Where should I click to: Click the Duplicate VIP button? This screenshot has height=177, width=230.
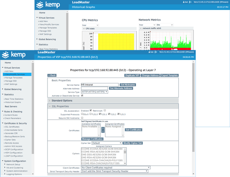click(x=132, y=75)
